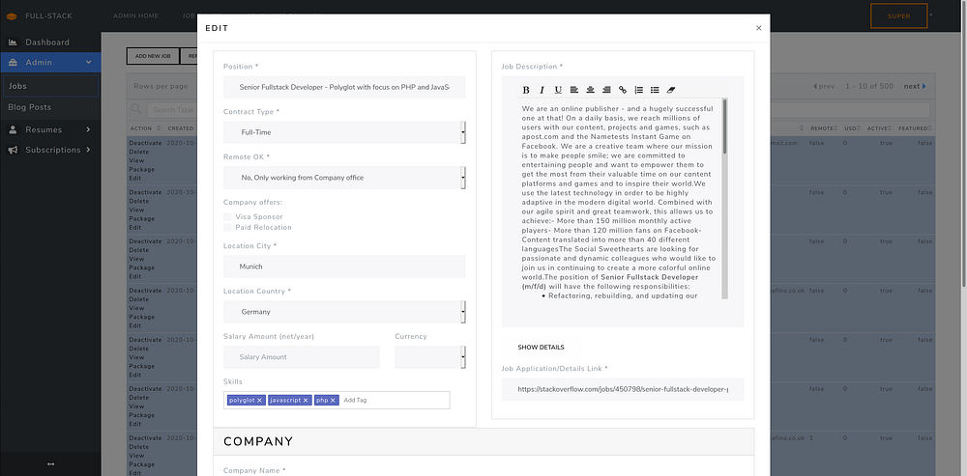This screenshot has height=476, width=967.
Task: Apply underline formatting in Job Description editor
Action: 558,90
